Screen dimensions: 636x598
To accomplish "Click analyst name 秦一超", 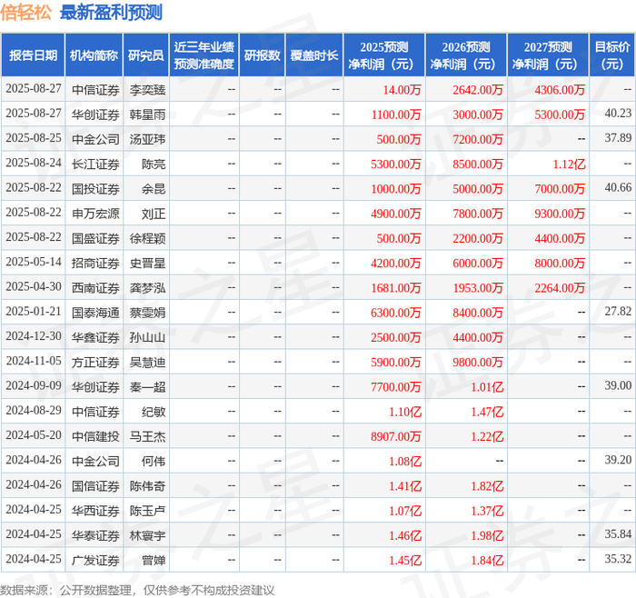I will 147,387.
